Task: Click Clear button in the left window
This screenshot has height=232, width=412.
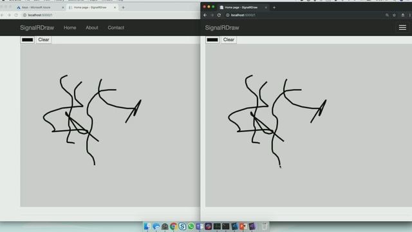Action: tap(44, 40)
